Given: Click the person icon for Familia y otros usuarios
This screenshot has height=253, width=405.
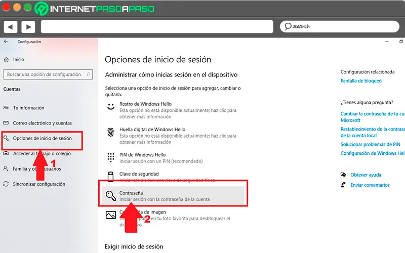Looking at the screenshot, I should [6, 168].
